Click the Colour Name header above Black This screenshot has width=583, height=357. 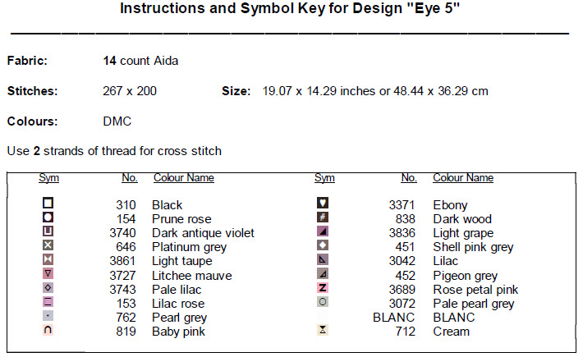pos(184,178)
